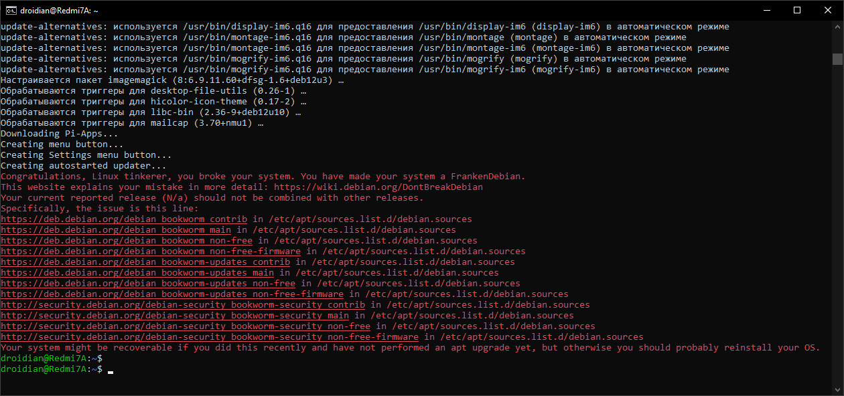This screenshot has width=844, height=396.
Task: Open the bookworm-updates non-free-firmware link
Action: point(171,294)
